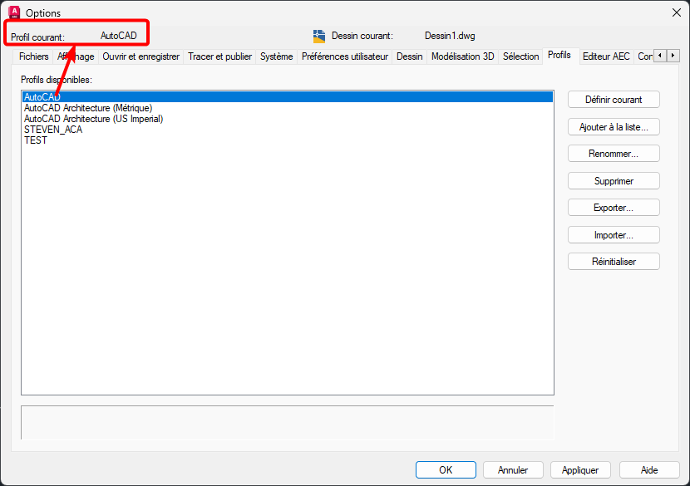The width and height of the screenshot is (690, 486).
Task: Switch to the Dessin tab
Action: (409, 56)
